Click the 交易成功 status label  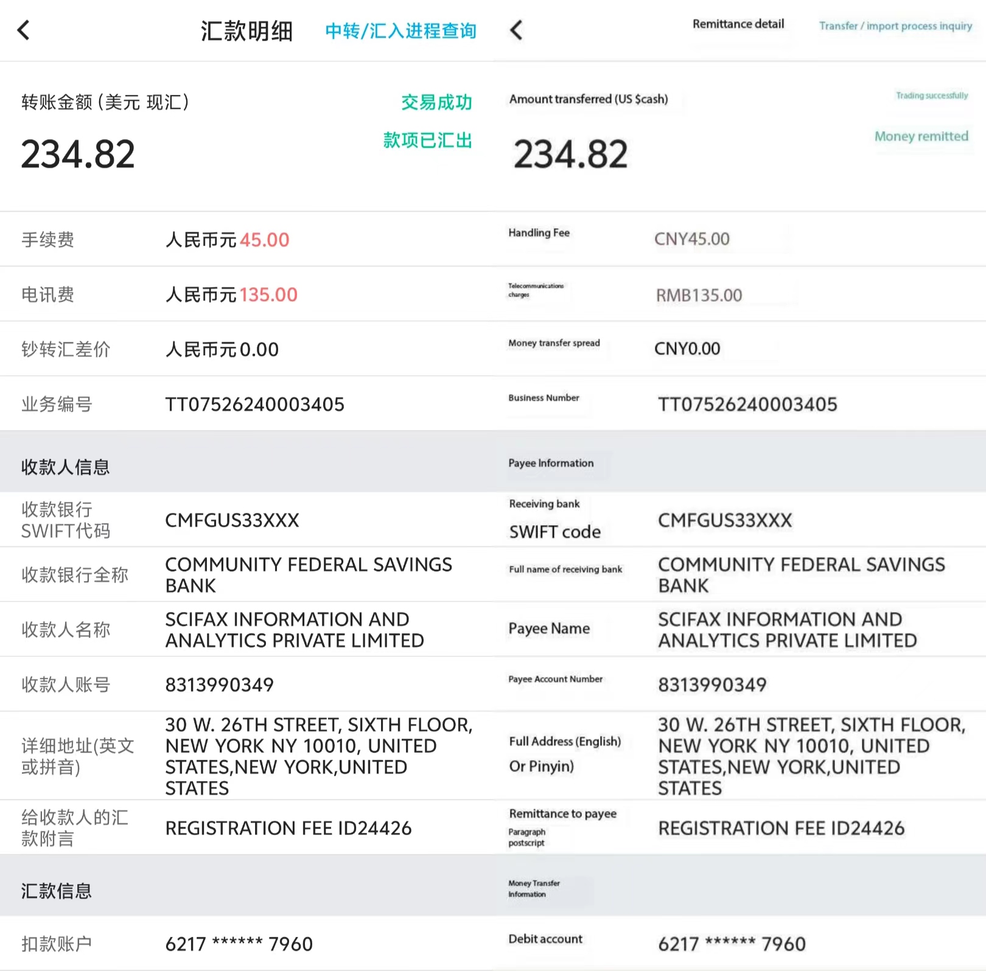[x=436, y=102]
